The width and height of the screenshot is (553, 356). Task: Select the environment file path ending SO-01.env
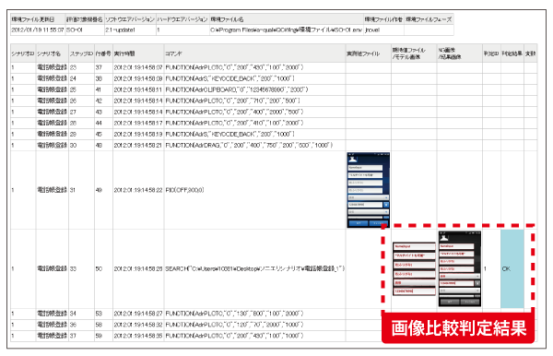[287, 30]
